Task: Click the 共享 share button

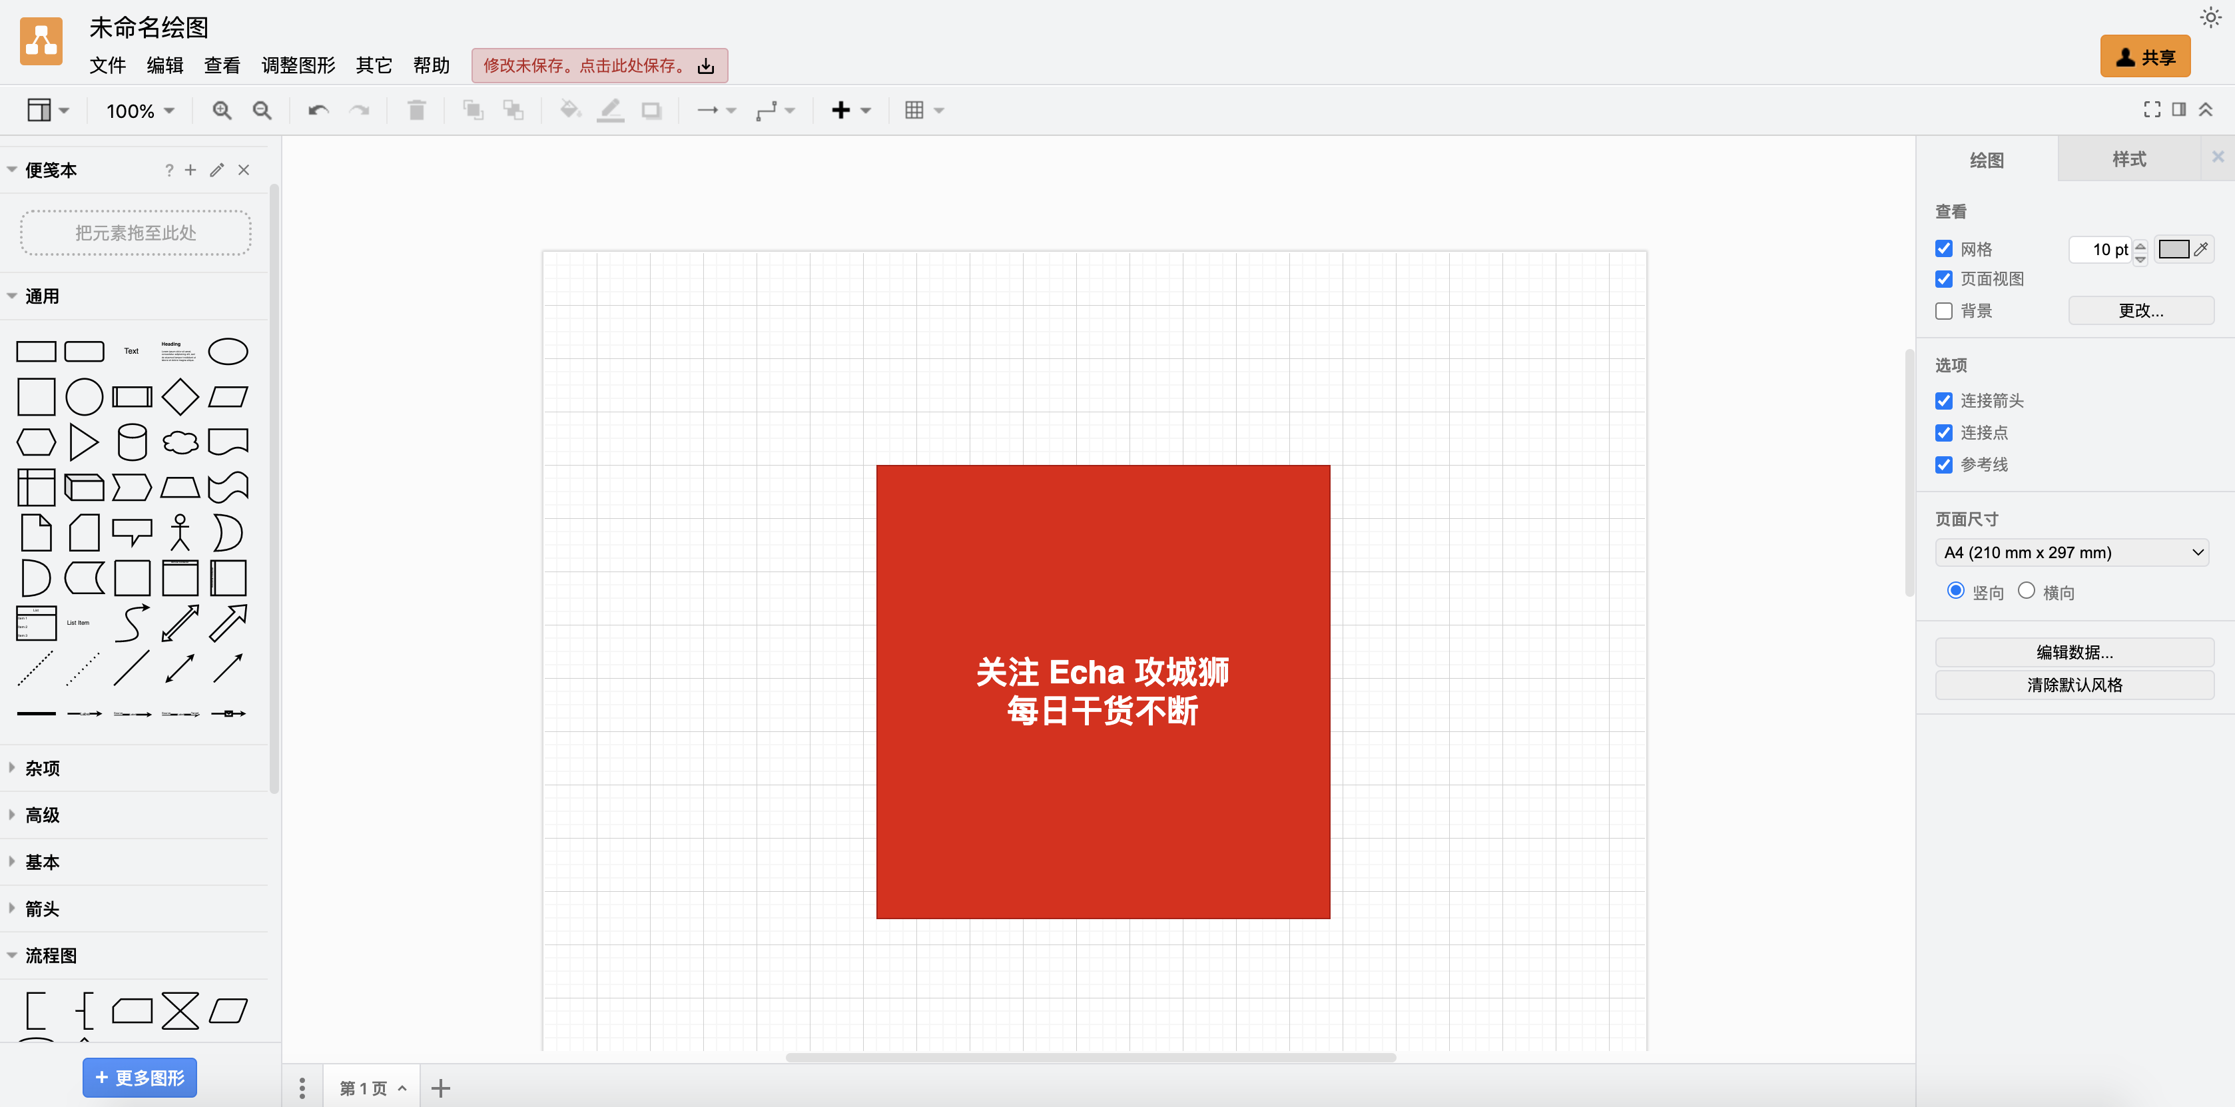Action: coord(2145,57)
